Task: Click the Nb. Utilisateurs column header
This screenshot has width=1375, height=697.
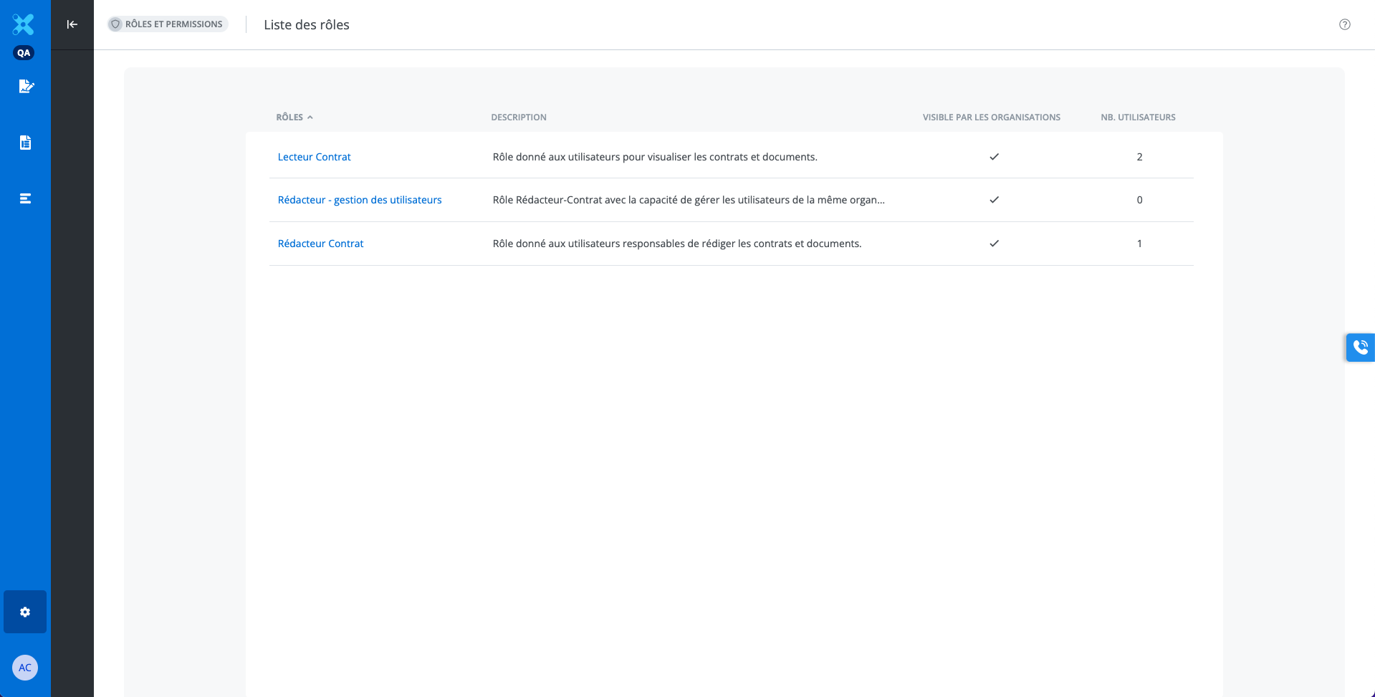Action: click(1138, 117)
